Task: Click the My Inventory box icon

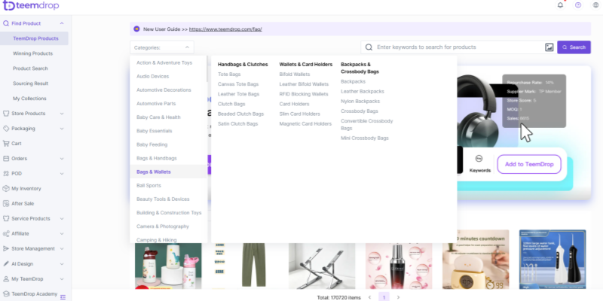Action: click(6, 189)
